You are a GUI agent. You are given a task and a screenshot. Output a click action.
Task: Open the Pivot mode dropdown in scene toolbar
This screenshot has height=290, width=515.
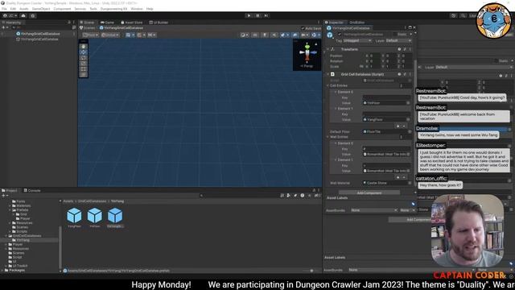91,35
